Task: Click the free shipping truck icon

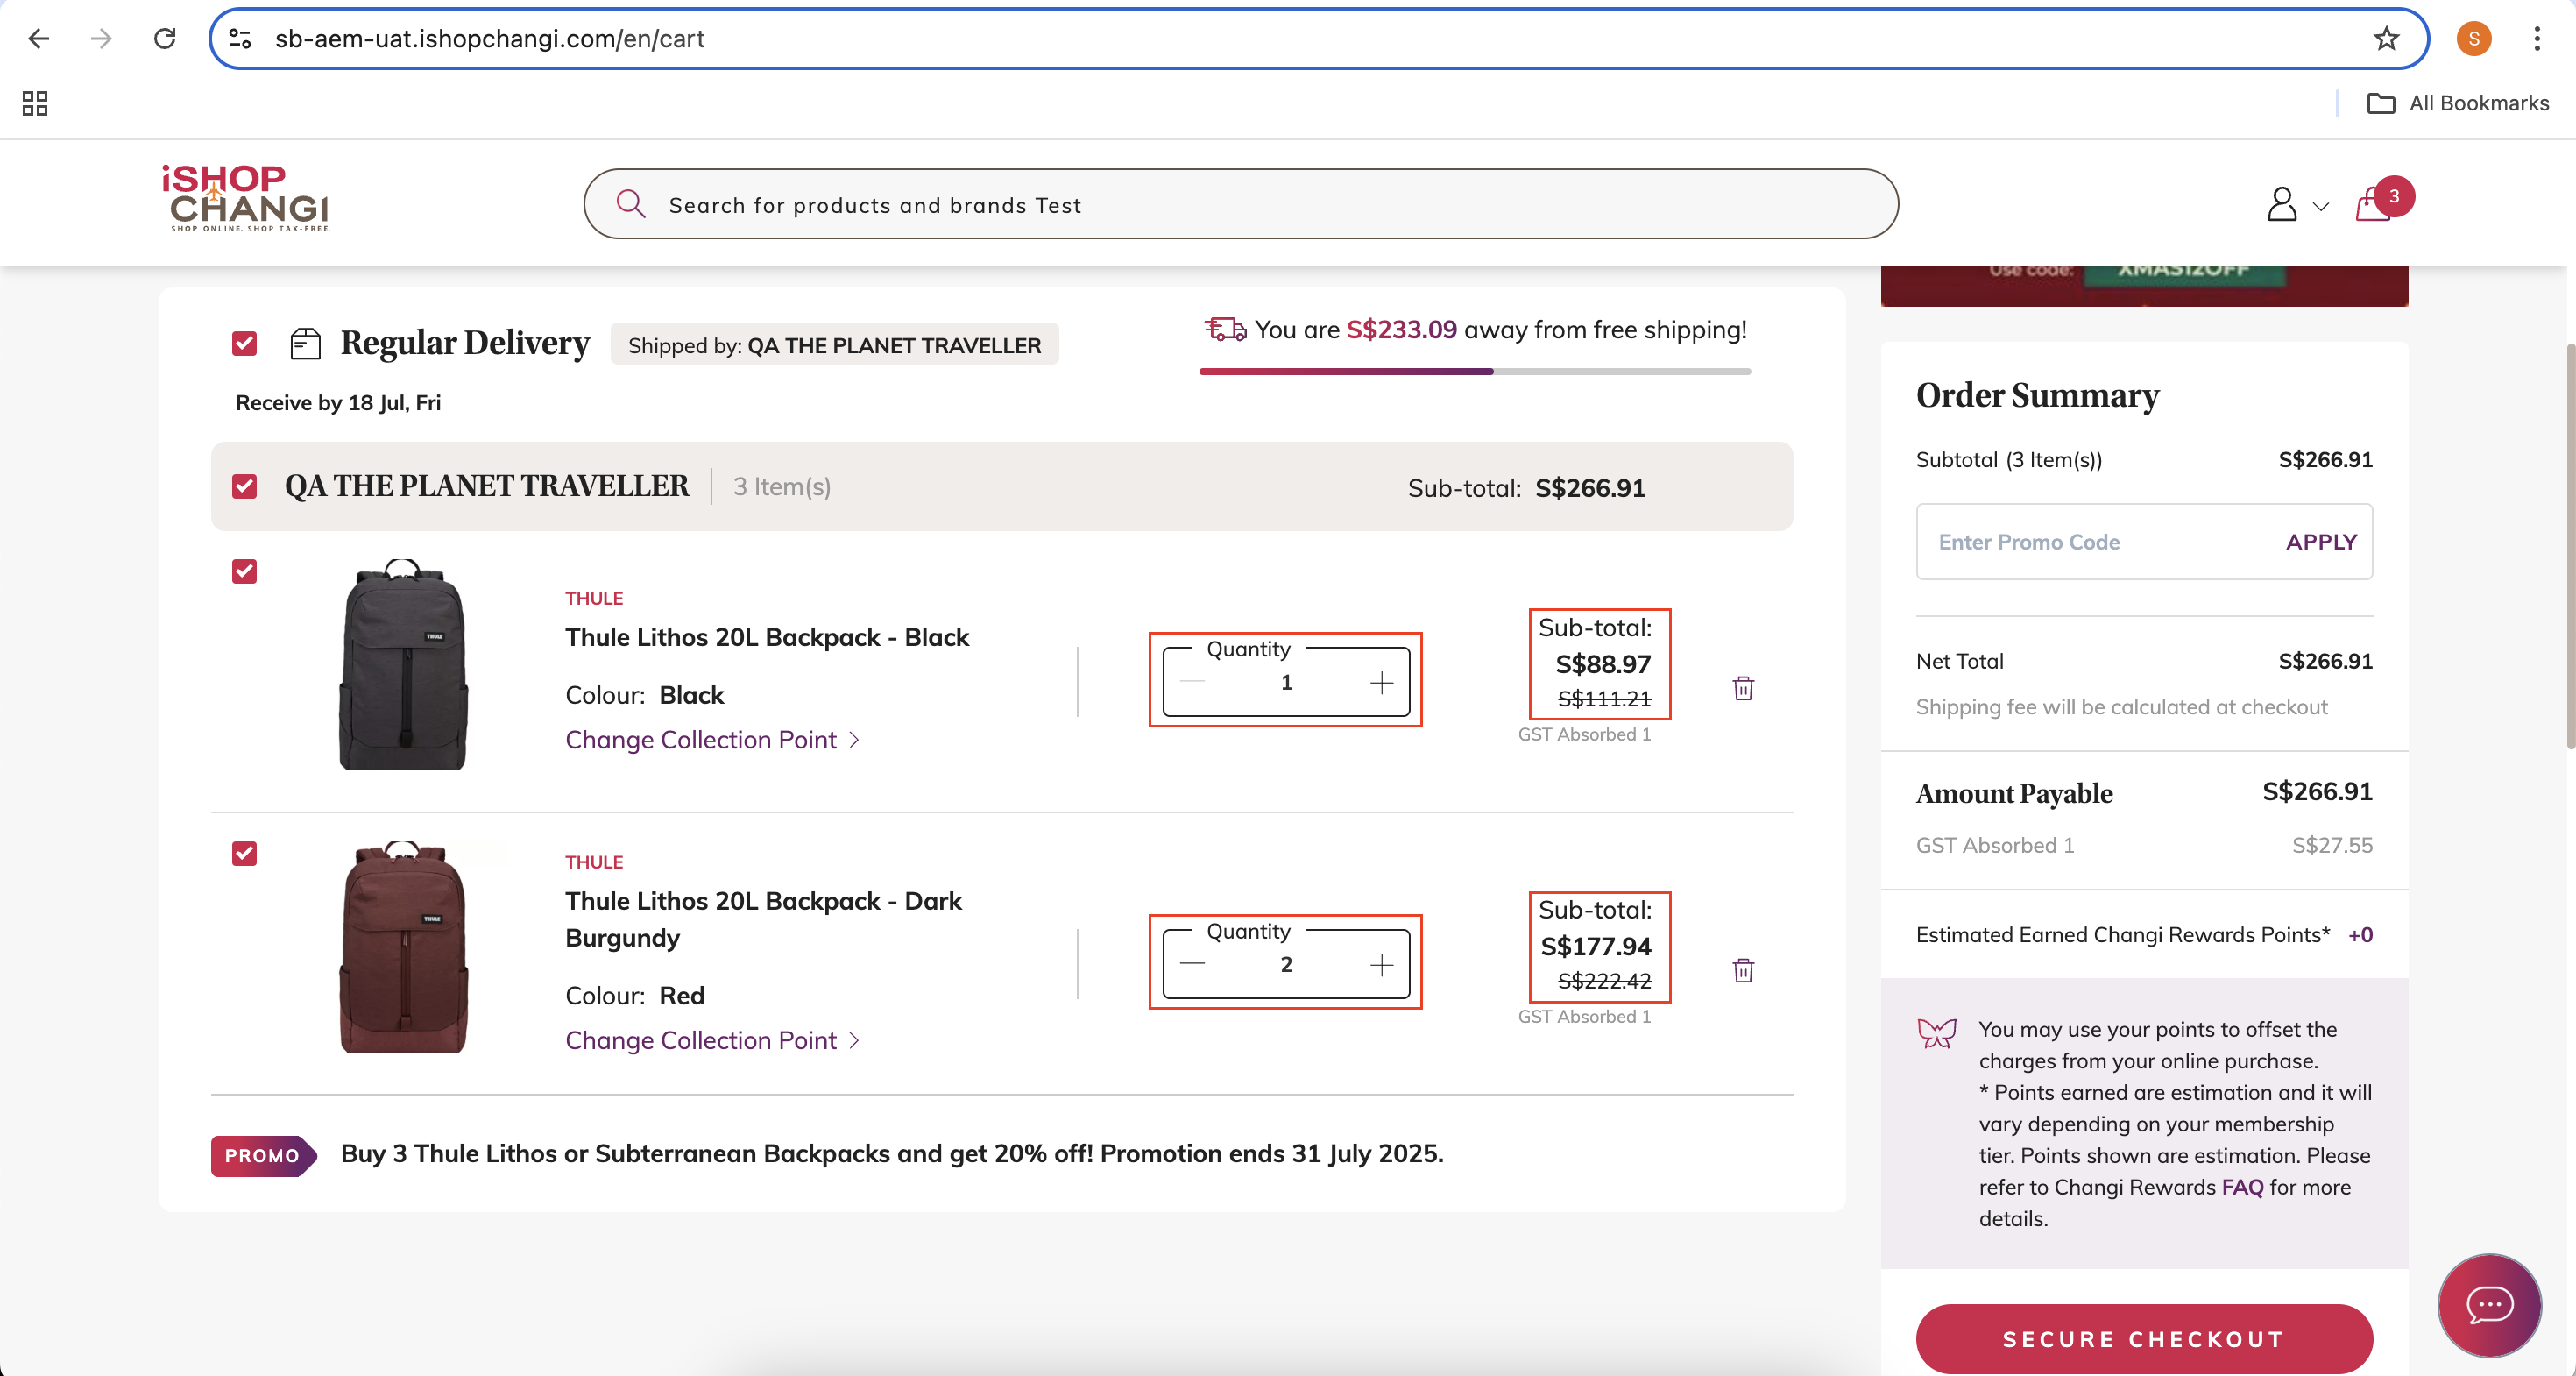Action: click(1225, 329)
